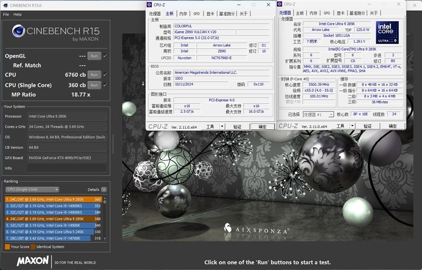Open the Cinebench Help menu
The width and height of the screenshot is (422, 270).
(x=17, y=14)
